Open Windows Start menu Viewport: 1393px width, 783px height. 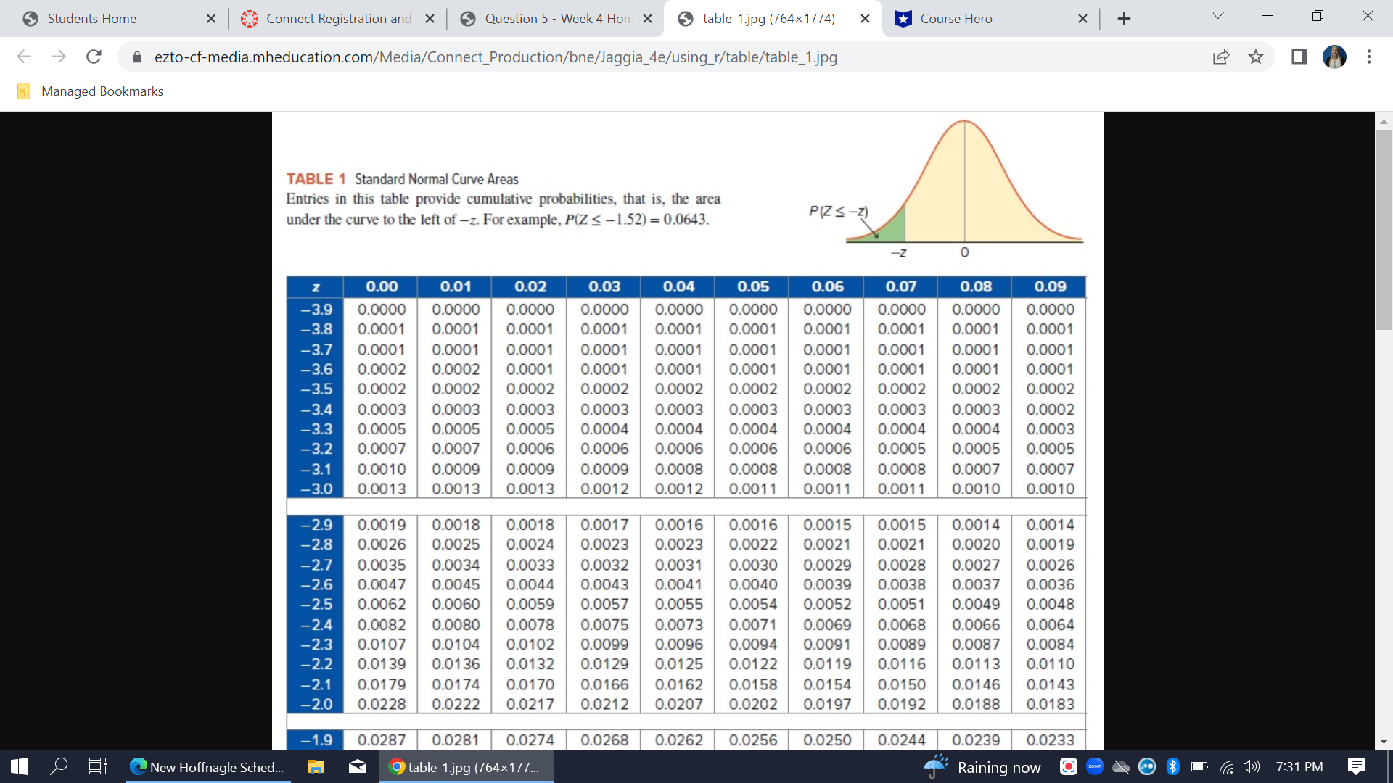coord(20,766)
